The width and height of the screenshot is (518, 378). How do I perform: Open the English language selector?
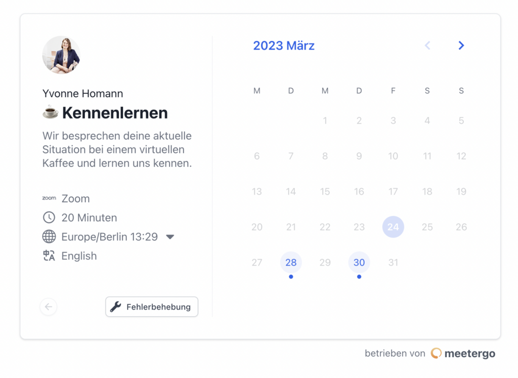pos(79,256)
